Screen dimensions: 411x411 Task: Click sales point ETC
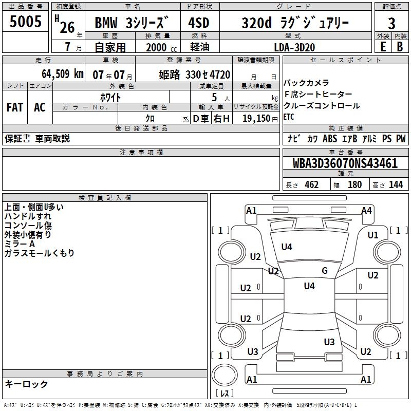point(289,117)
